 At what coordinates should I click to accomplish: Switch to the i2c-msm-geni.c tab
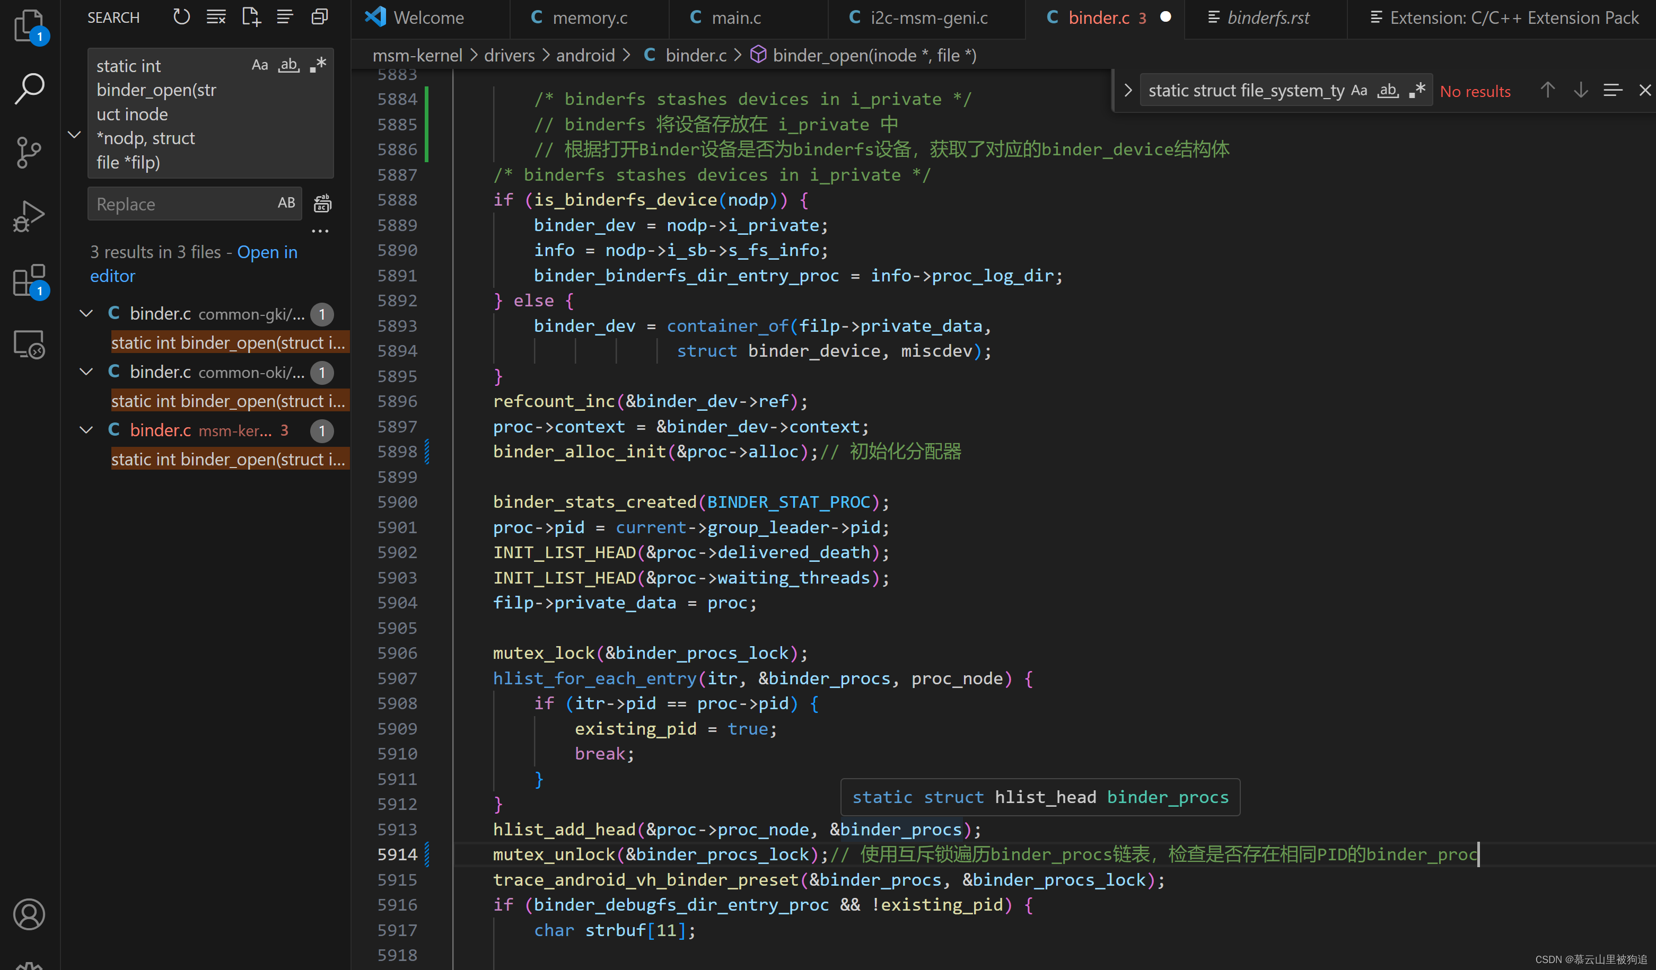(928, 17)
